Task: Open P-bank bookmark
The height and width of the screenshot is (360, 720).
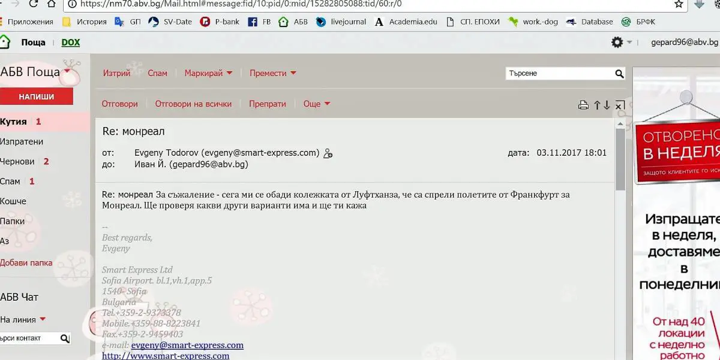Action: click(220, 22)
